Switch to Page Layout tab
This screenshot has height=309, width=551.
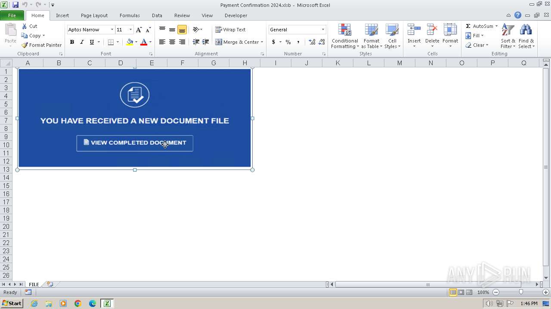point(94,15)
